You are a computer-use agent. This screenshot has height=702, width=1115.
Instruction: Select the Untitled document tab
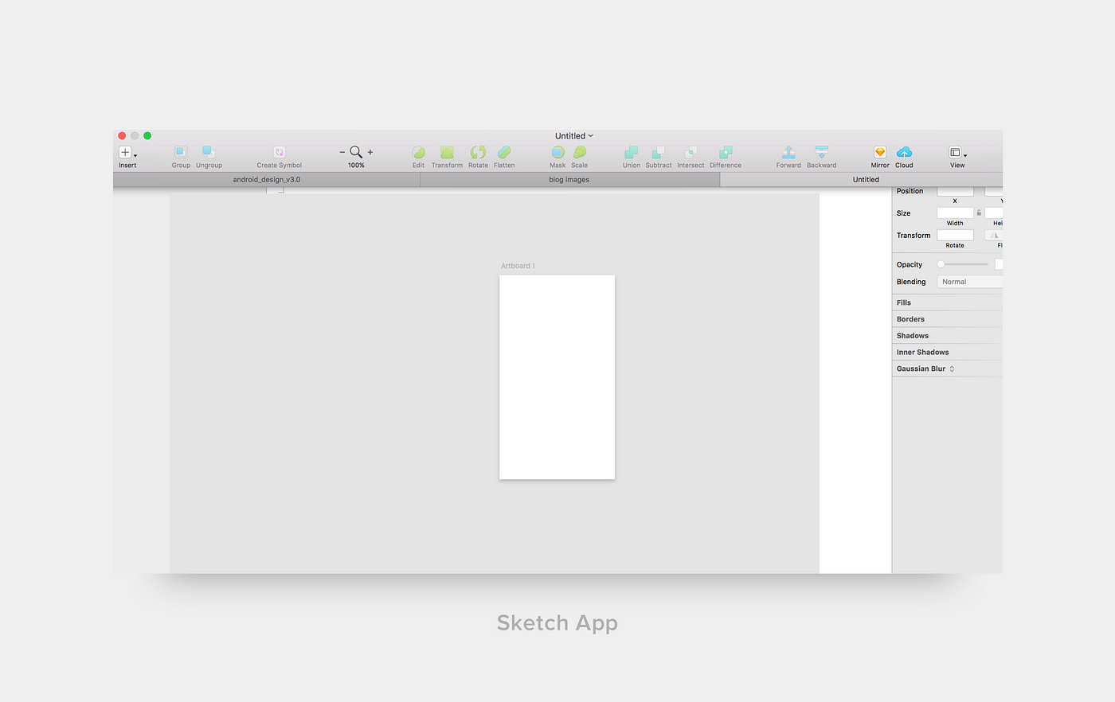point(862,180)
